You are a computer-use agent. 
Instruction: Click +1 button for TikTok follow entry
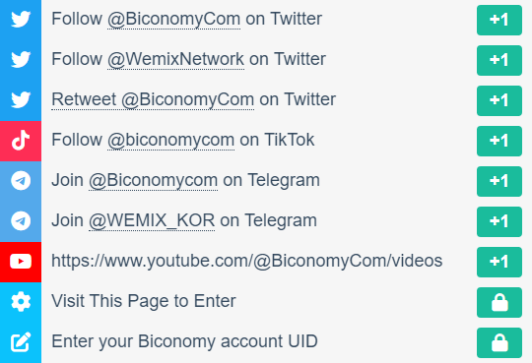[499, 141]
